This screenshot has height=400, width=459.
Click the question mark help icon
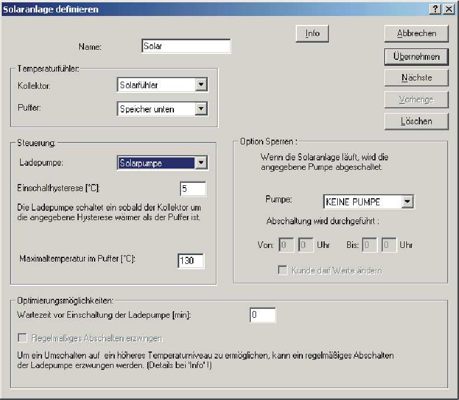tap(436, 9)
